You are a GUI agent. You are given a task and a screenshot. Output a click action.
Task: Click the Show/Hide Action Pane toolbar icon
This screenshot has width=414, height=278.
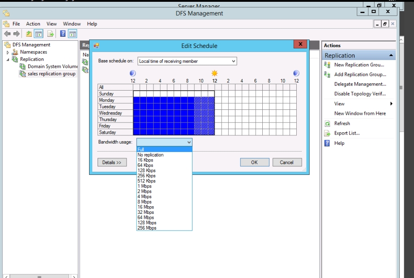point(72,34)
